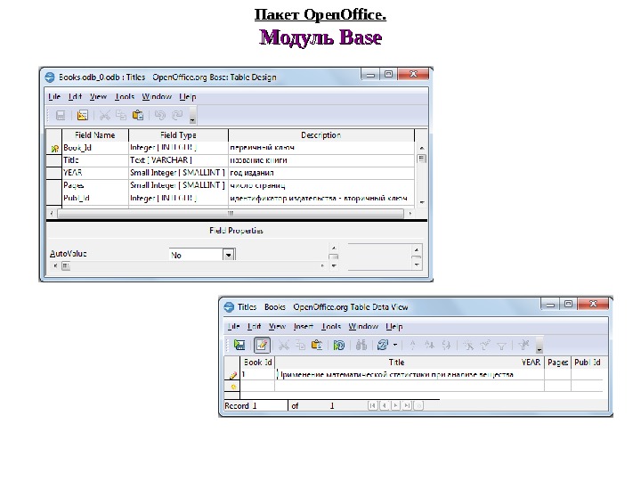
Task: Open toolbar overflow arrow in Data View window
Action: click(540, 346)
